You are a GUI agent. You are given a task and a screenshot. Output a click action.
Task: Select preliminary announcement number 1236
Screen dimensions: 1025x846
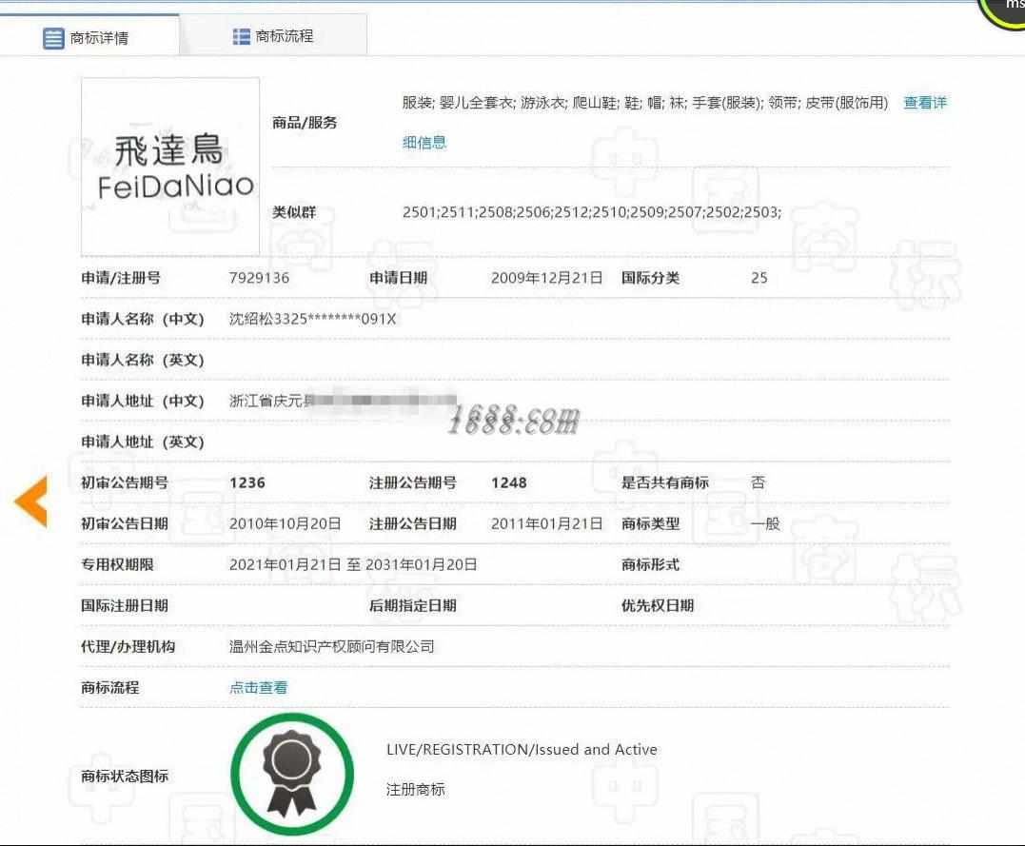247,483
